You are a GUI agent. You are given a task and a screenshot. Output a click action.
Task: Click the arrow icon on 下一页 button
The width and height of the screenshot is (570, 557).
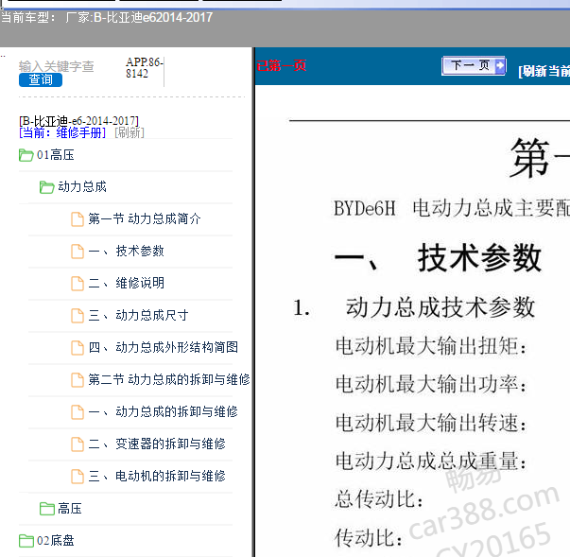tap(500, 66)
